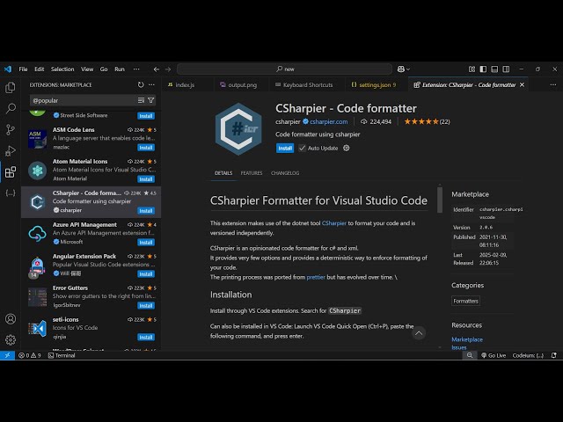This screenshot has width=563, height=422.
Task: Go forward in navigation history
Action: point(168,69)
